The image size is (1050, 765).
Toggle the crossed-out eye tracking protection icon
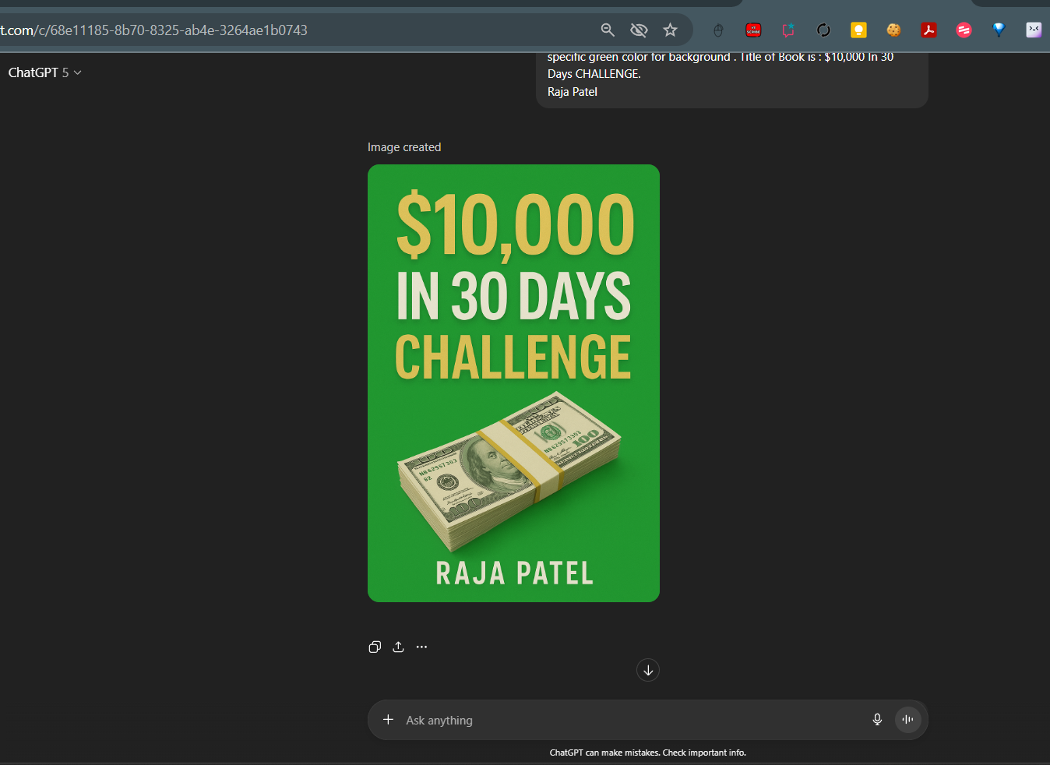coord(639,30)
